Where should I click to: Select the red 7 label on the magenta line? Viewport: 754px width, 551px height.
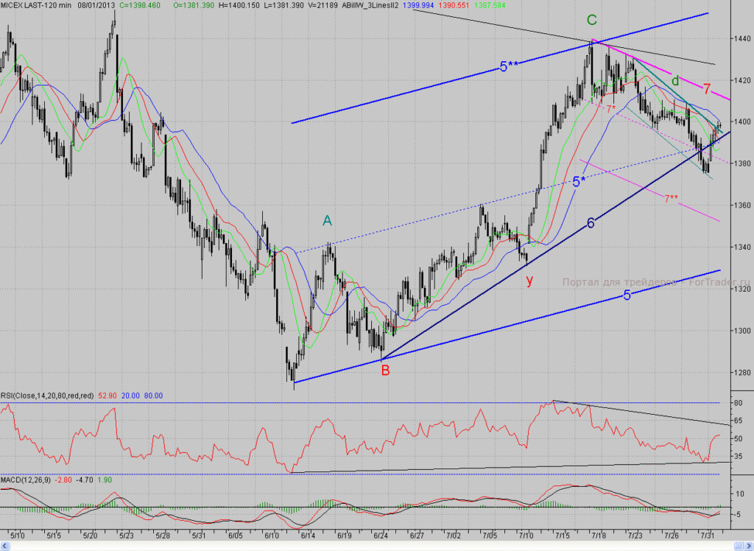pyautogui.click(x=707, y=88)
